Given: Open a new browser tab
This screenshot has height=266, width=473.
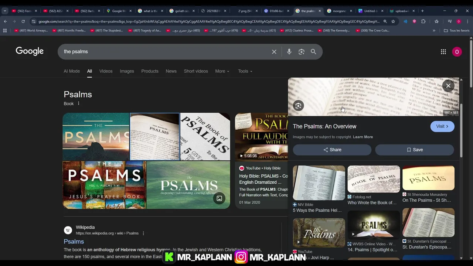Looking at the screenshot, I should [x=422, y=11].
